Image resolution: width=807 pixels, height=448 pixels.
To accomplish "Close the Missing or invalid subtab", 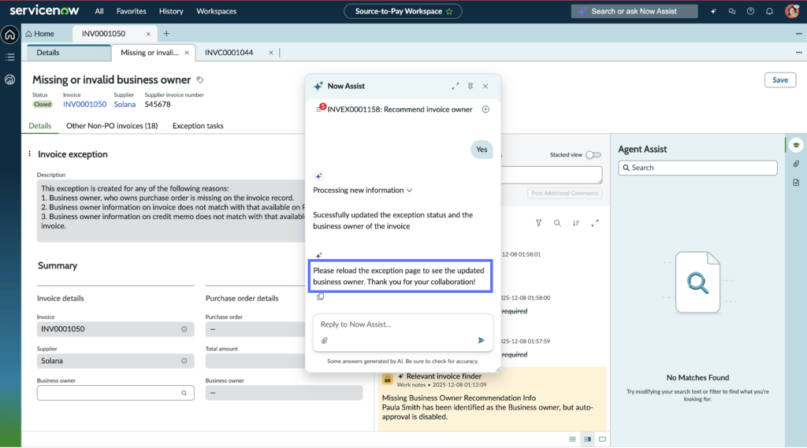I will click(x=187, y=53).
